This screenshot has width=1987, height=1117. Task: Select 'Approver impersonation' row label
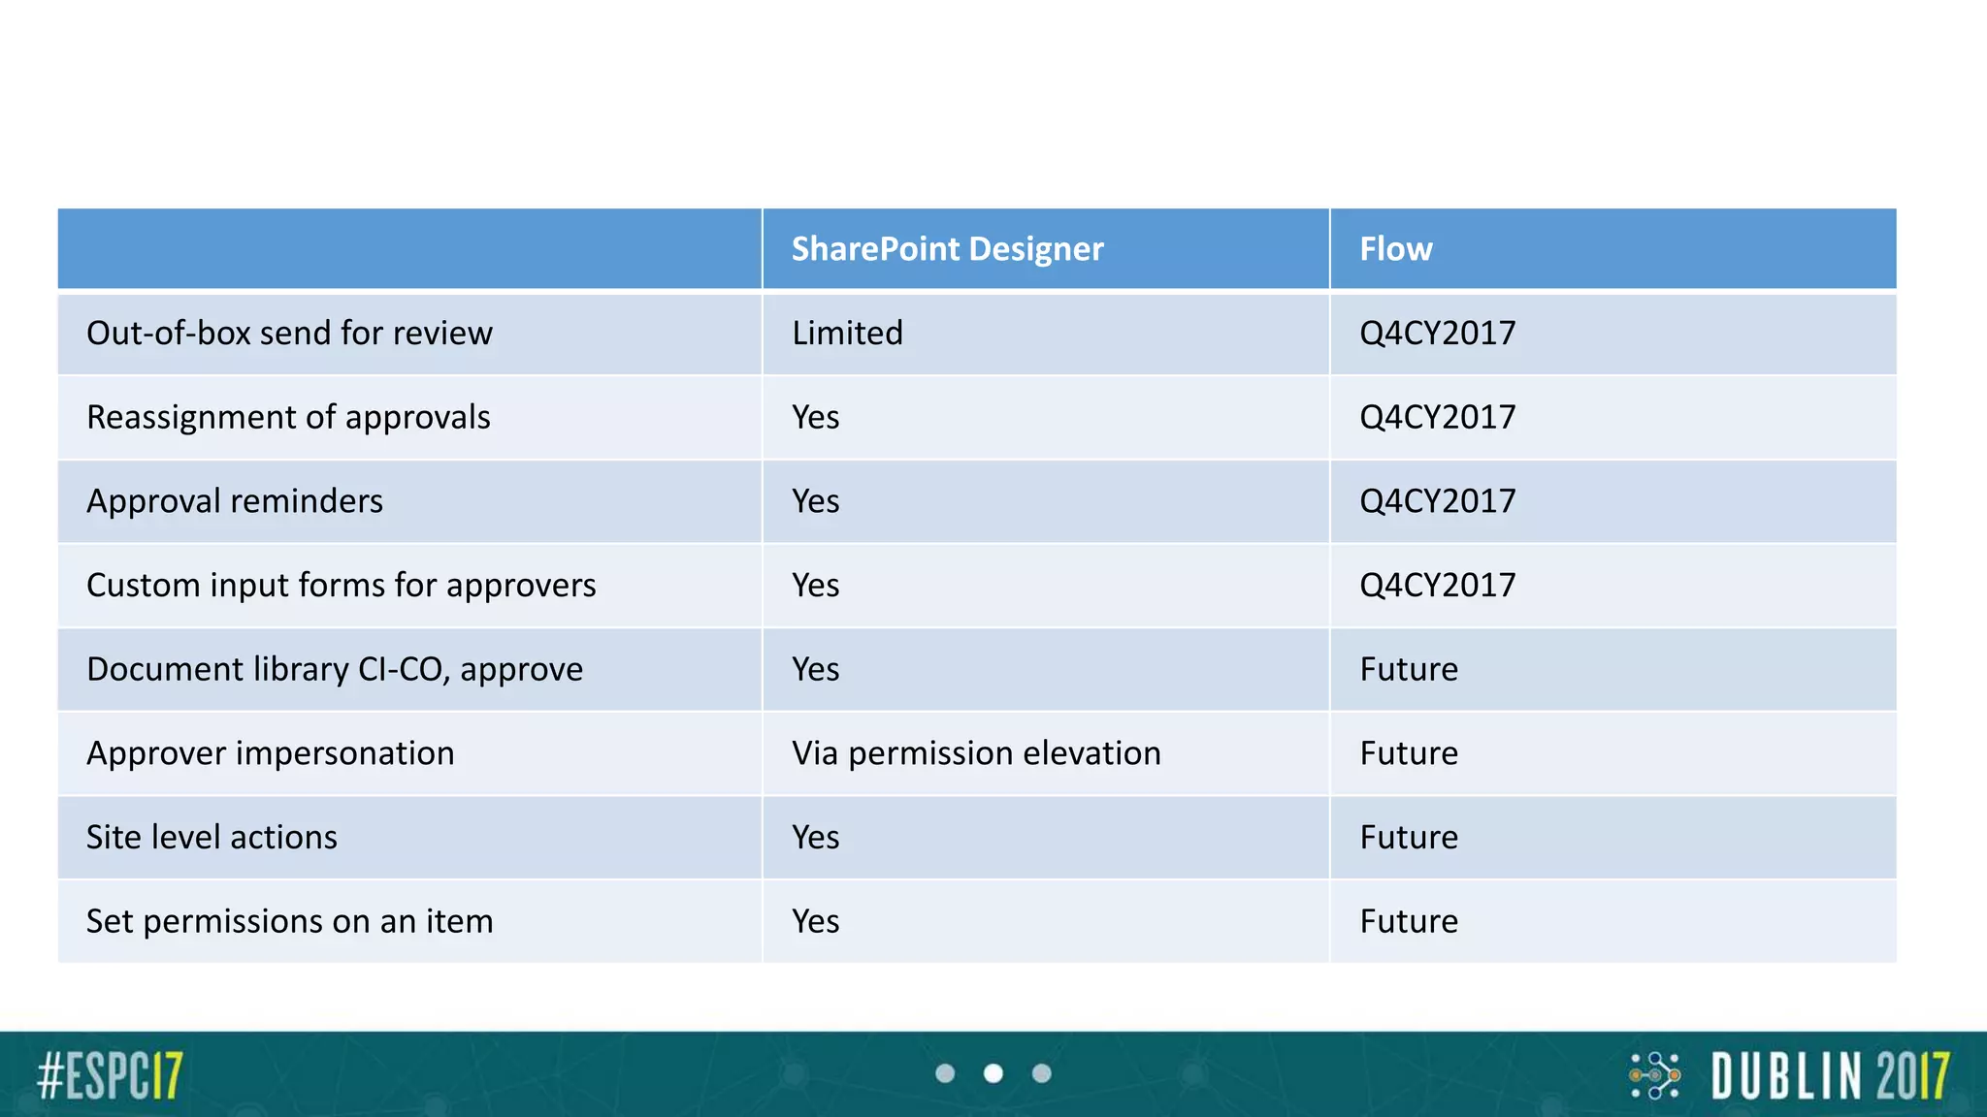(271, 754)
